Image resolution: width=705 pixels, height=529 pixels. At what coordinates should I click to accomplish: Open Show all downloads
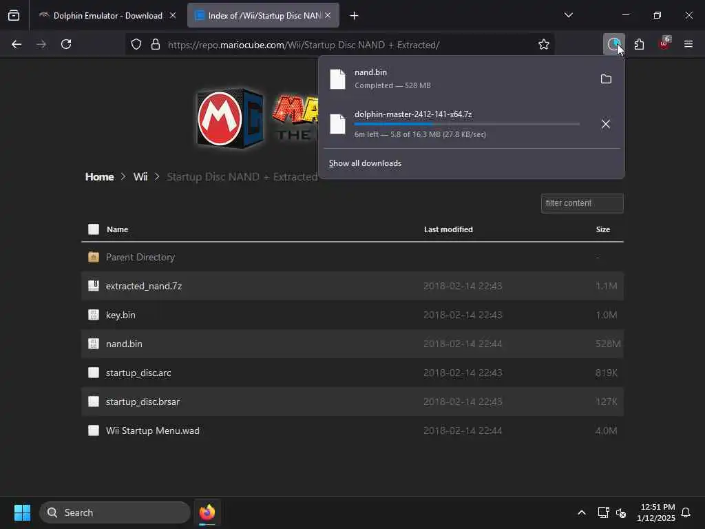tap(365, 163)
